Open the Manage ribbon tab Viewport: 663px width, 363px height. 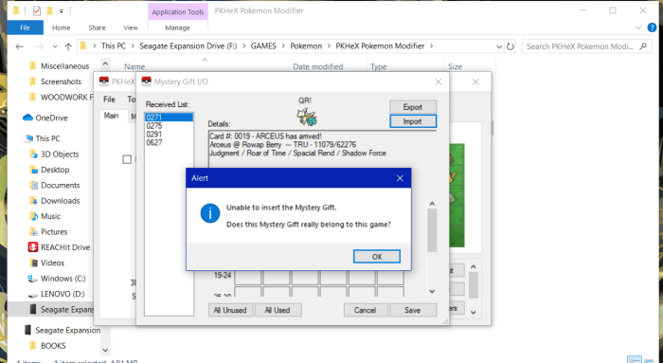pyautogui.click(x=178, y=27)
